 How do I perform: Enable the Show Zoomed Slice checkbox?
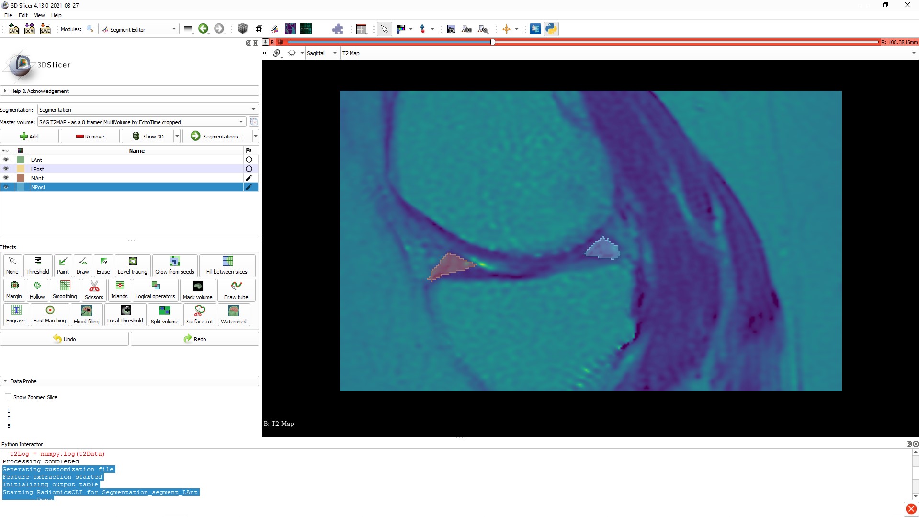[x=8, y=397]
